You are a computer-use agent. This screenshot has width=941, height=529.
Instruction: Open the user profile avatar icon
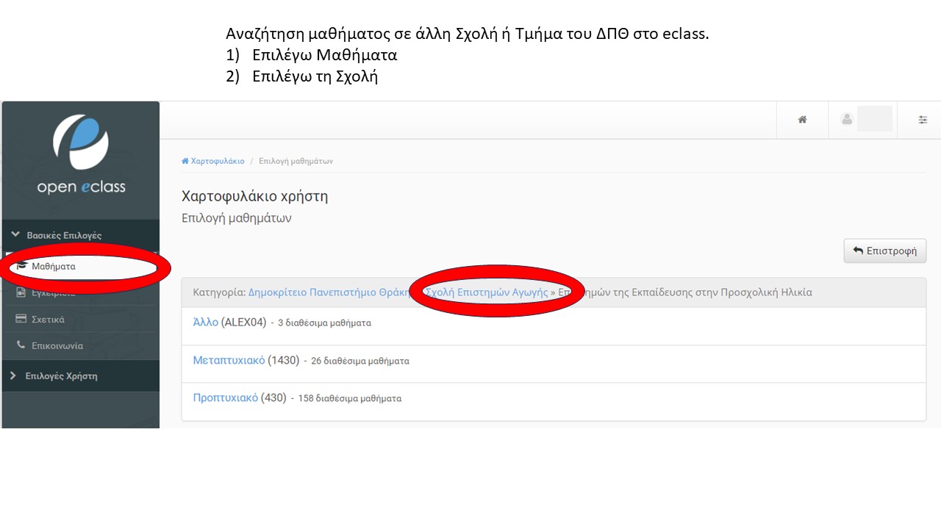pos(847,119)
